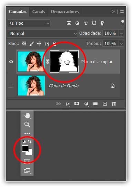Lock image pixels brush icon
This screenshot has width=132, height=187.
[x=32, y=44]
